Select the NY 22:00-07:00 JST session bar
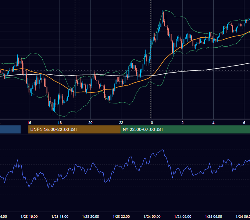The width and height of the screenshot is (250, 220). (185, 129)
